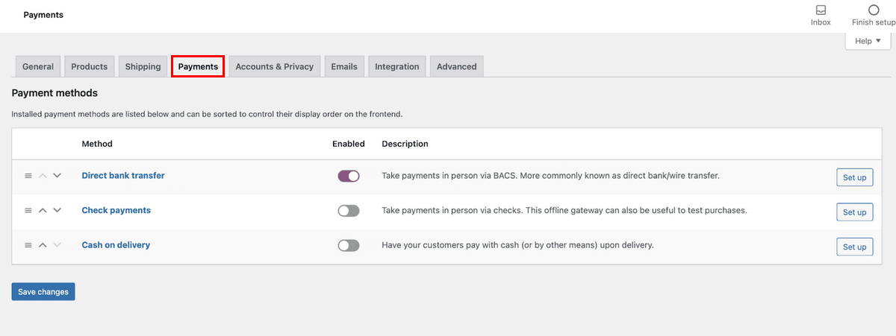
Task: Open the Inbox icon
Action: point(821,10)
